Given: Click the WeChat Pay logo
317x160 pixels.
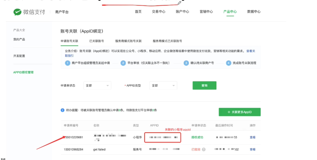Looking at the screenshot, I should tap(29, 12).
